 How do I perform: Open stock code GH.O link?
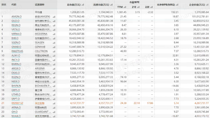[14, 112]
